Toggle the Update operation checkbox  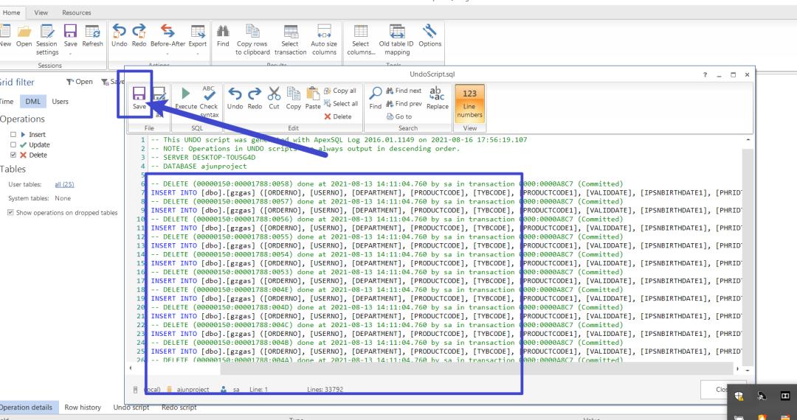pos(13,144)
